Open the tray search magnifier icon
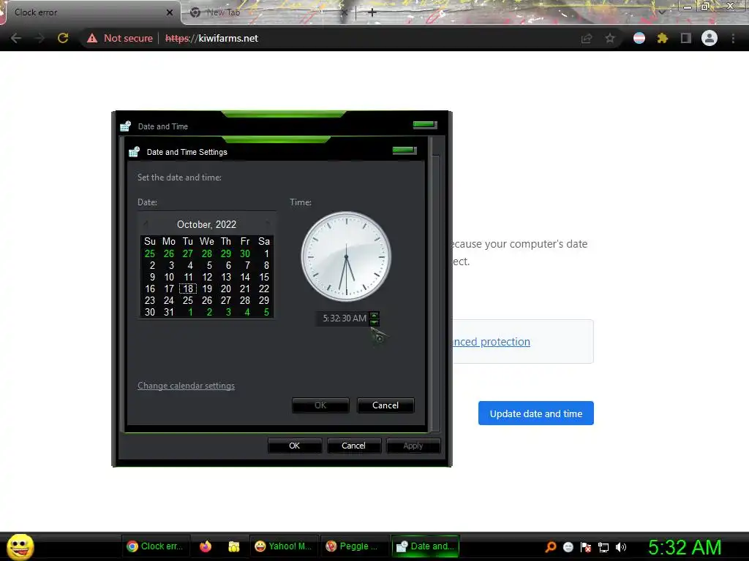Image resolution: width=749 pixels, height=561 pixels. [x=550, y=546]
